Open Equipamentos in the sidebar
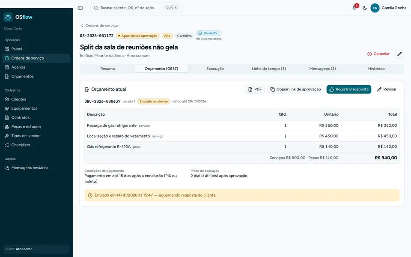411x257 pixels. click(x=36, y=108)
